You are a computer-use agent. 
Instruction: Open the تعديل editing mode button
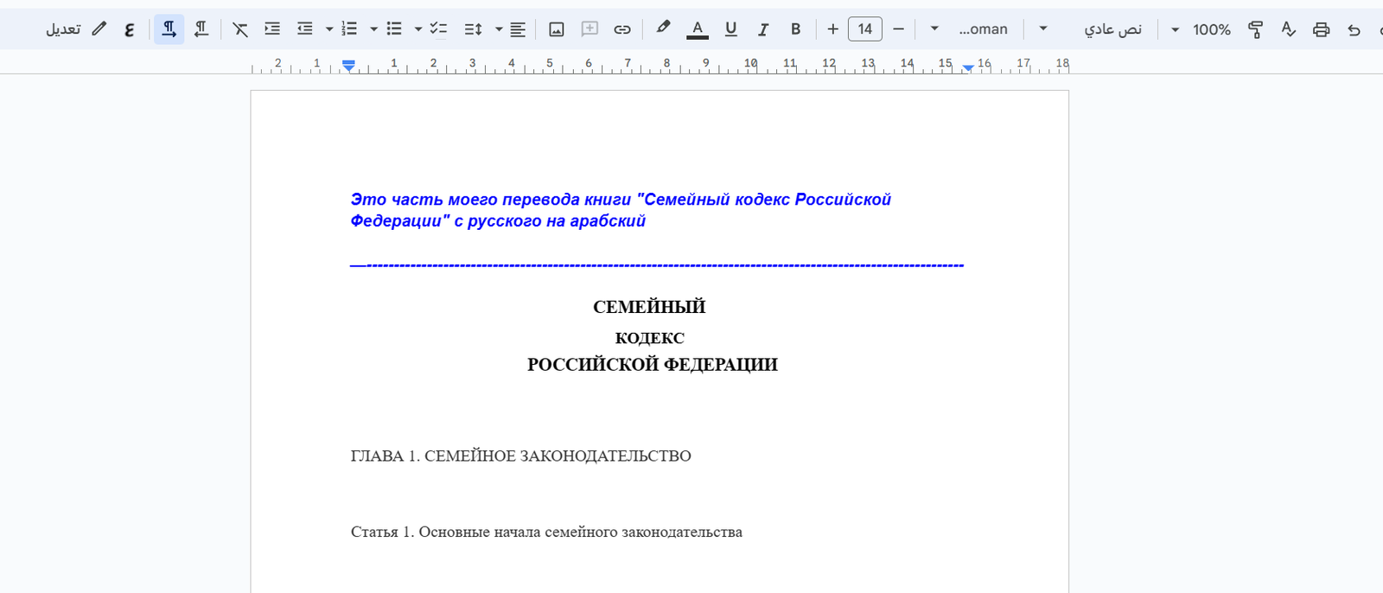click(76, 29)
